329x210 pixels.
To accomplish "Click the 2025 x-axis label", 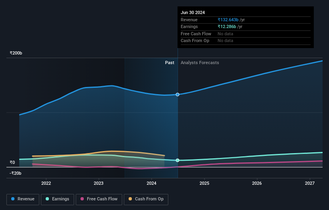I will pos(204,183).
